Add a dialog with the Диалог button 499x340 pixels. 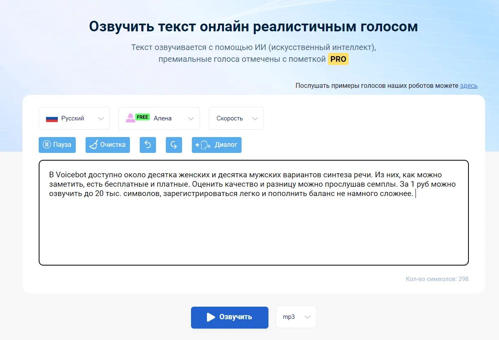point(217,145)
